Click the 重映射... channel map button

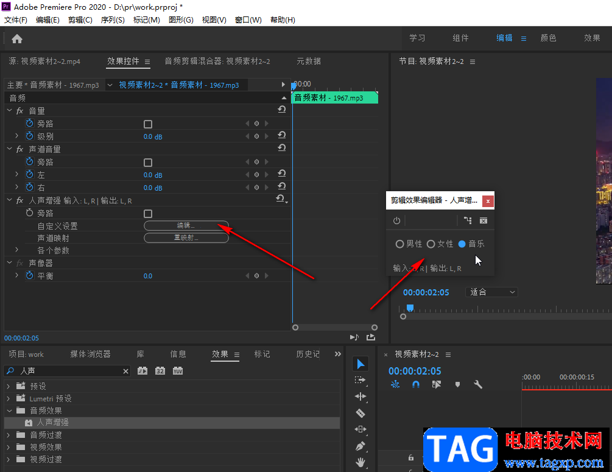point(186,238)
